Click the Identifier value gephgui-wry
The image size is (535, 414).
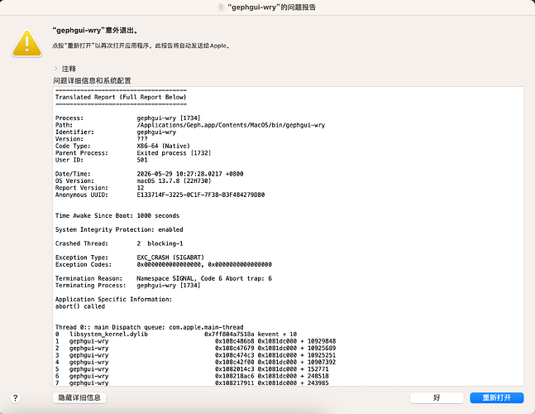(156, 132)
